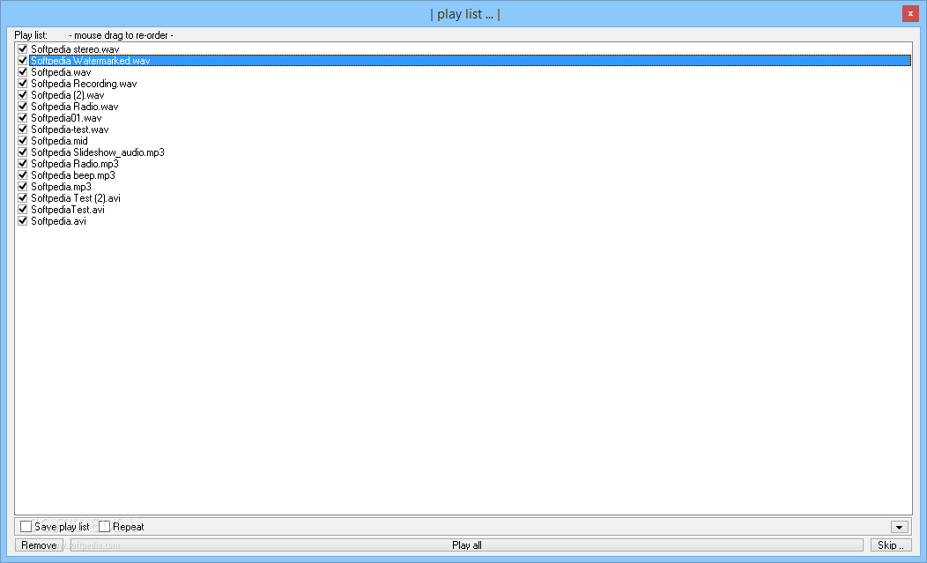Toggle Softpedia Slideshow_audio.mp3 checkbox
Image resolution: width=927 pixels, height=563 pixels.
click(x=22, y=152)
